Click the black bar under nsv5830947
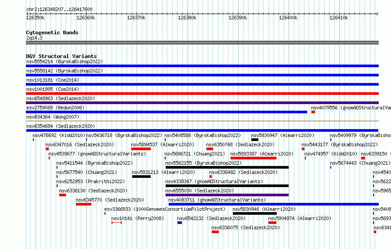391x249 pixels. click(255, 140)
